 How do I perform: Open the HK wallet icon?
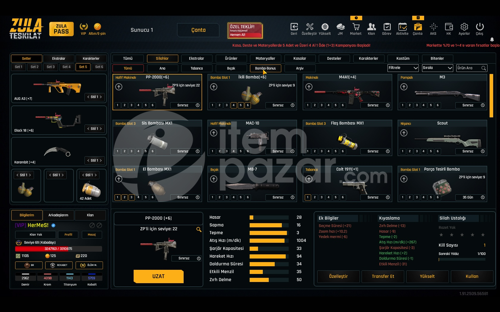coord(449,27)
